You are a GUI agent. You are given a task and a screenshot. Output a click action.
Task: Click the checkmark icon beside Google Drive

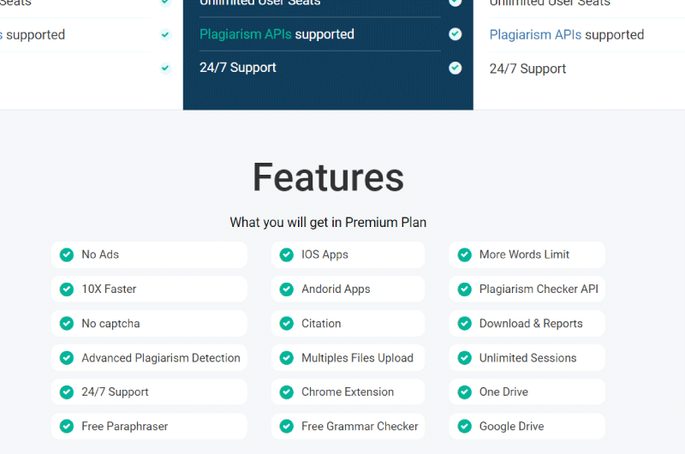pyautogui.click(x=465, y=427)
